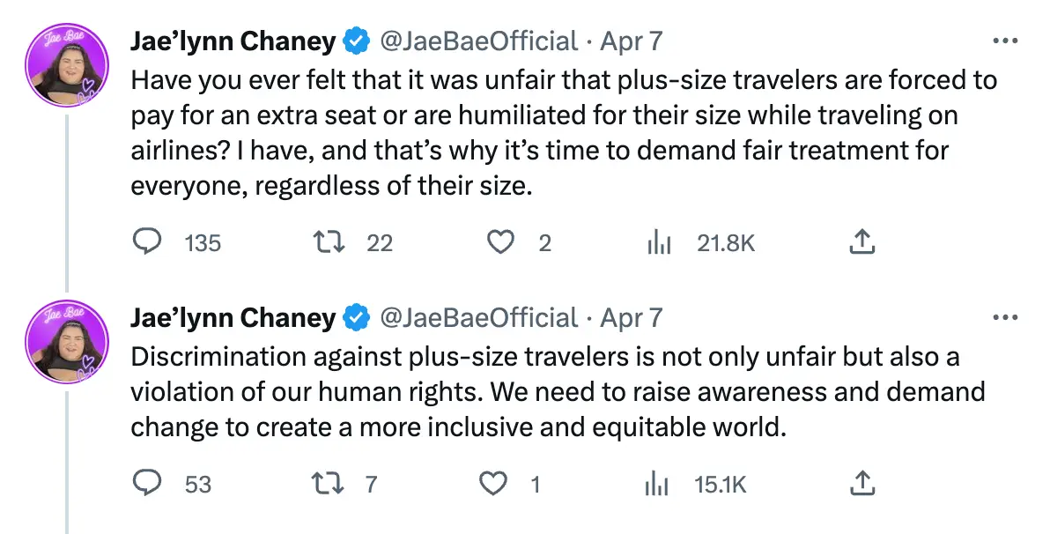
Task: Click Jae'lynn Chaney's display name on the second tweet
Action: click(x=232, y=317)
